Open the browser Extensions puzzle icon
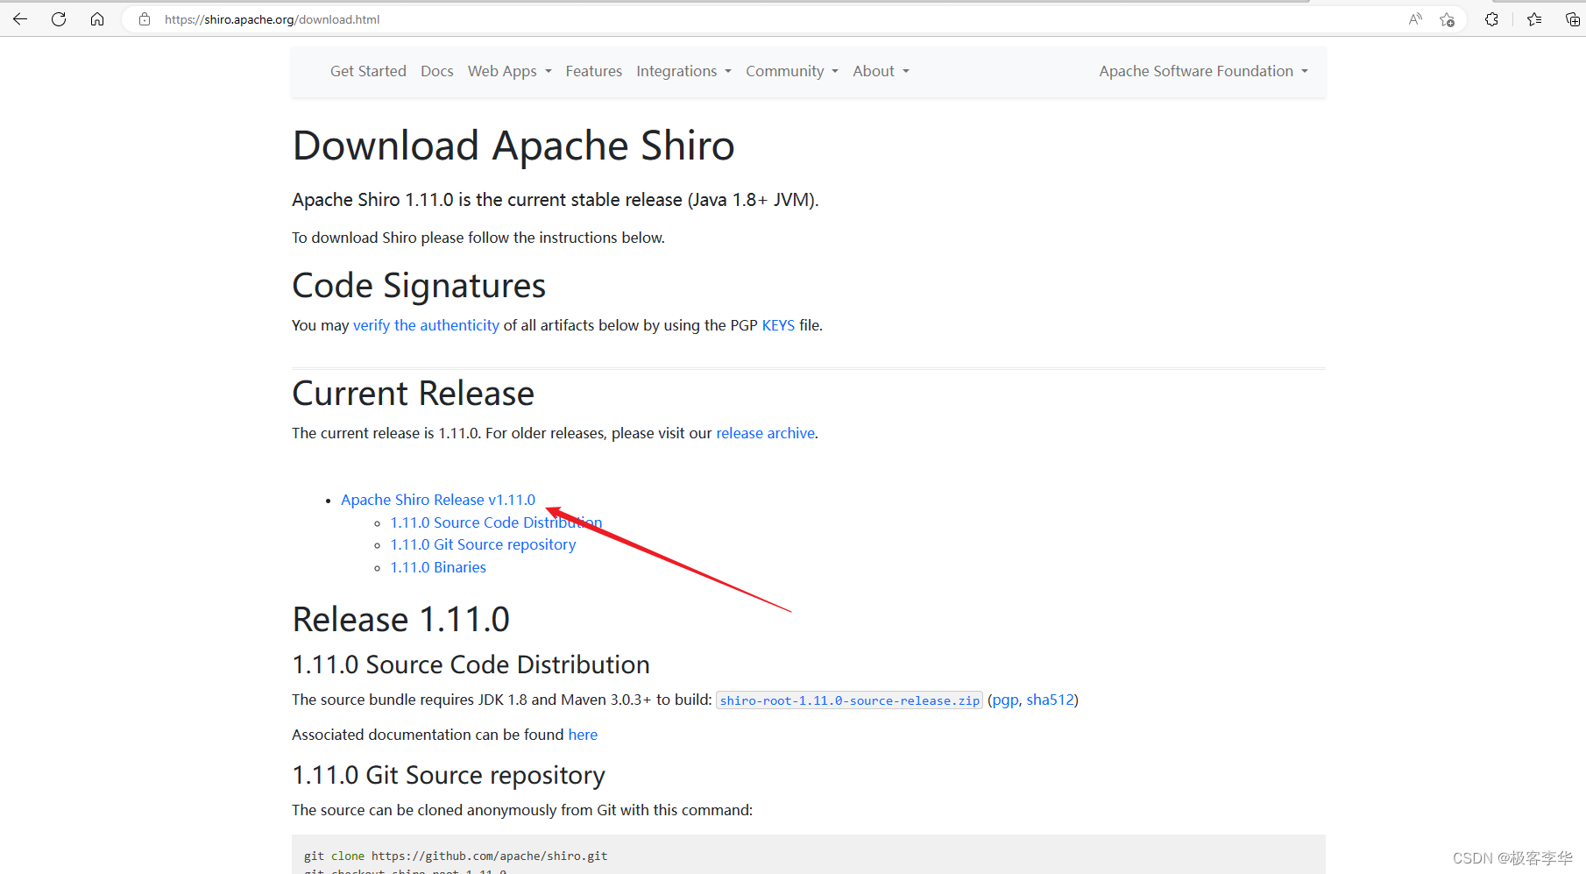 (1491, 19)
